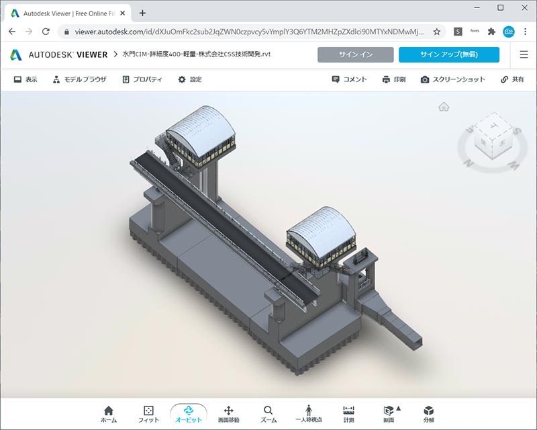The width and height of the screenshot is (537, 430).
Task: Click the Autodesk Viewer logo
Action: (59, 54)
